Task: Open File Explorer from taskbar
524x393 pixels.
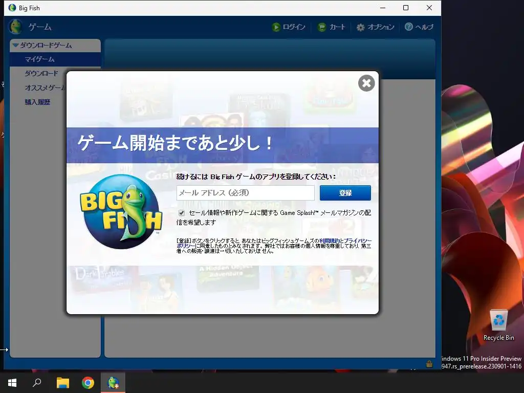Action: [x=62, y=383]
